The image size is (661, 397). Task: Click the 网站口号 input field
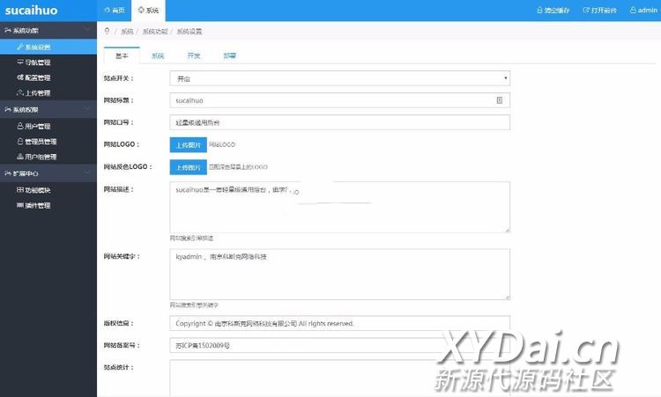click(340, 122)
